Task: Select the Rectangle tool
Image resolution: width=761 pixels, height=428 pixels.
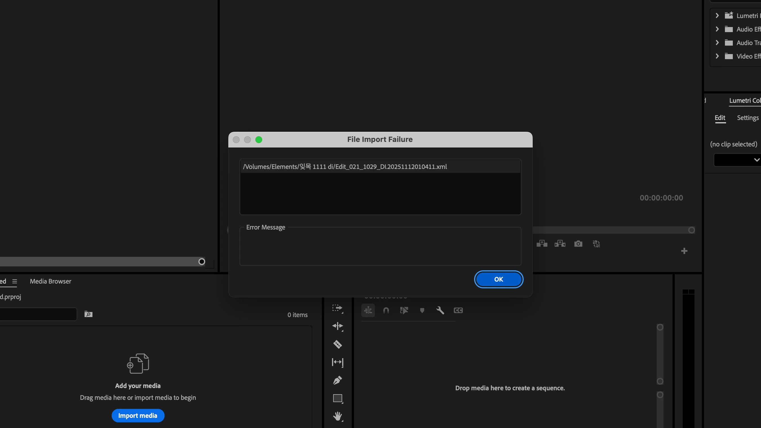Action: coord(337,398)
